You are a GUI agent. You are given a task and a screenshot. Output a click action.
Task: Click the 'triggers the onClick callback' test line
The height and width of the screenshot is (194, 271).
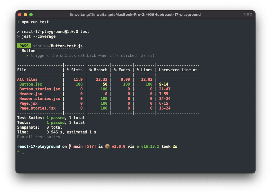tap(92, 56)
